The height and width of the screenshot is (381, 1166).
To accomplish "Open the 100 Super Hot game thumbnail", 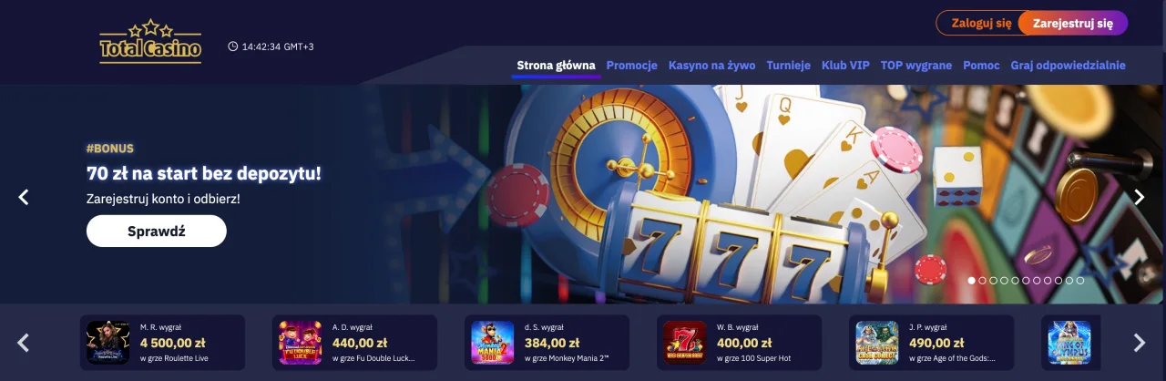I will click(x=684, y=343).
